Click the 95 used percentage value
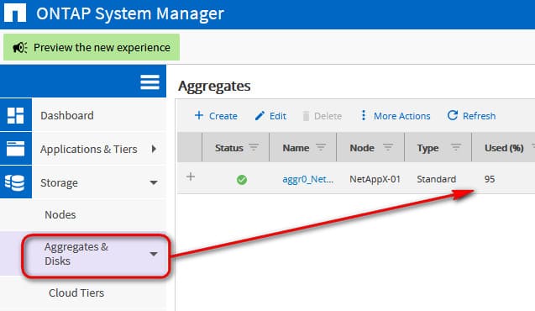 point(490,179)
